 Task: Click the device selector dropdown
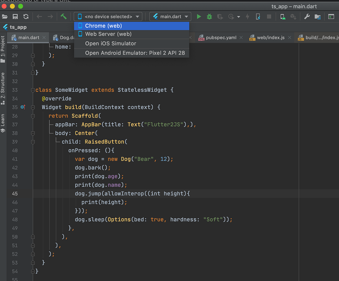click(x=109, y=17)
